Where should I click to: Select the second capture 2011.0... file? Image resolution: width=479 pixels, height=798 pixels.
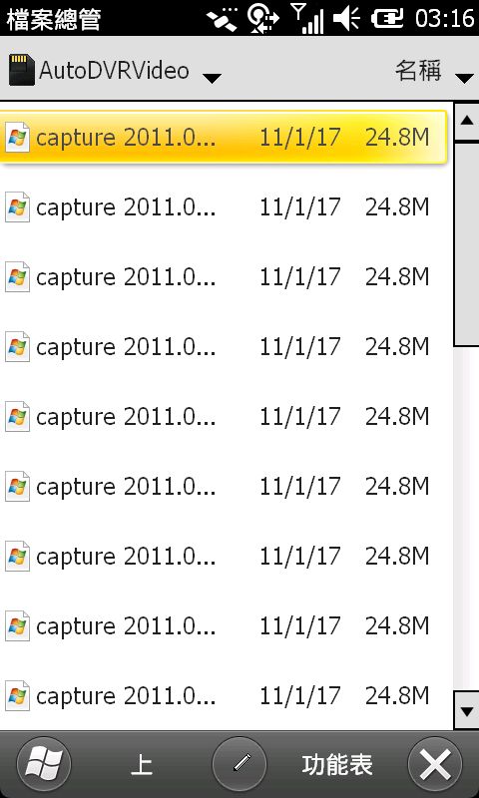pos(224,207)
